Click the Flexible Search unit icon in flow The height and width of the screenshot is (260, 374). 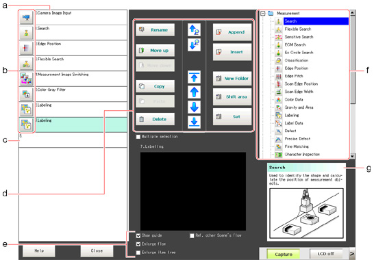tap(26, 64)
